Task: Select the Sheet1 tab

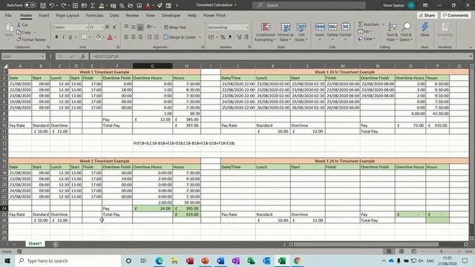Action: [x=35, y=244]
